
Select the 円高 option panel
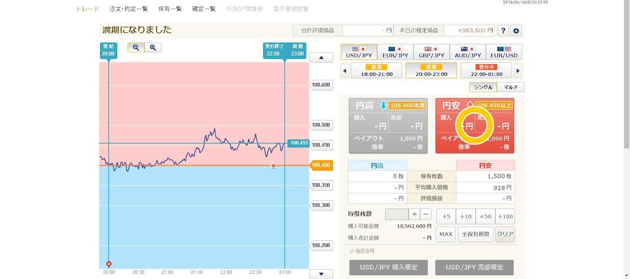click(x=388, y=126)
